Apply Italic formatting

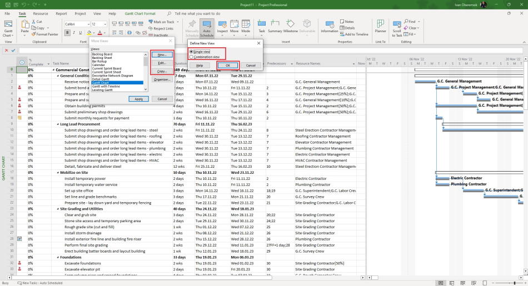pos(74,33)
